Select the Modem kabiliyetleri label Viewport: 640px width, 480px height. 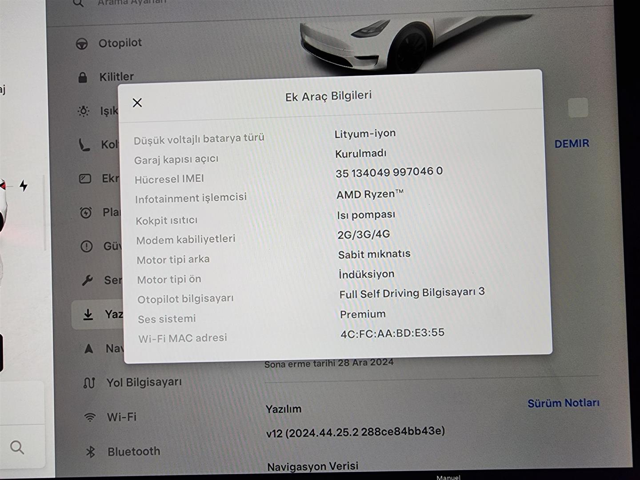[x=186, y=240]
